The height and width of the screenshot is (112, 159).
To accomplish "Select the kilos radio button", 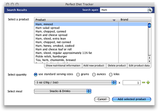I will point(111,74).
